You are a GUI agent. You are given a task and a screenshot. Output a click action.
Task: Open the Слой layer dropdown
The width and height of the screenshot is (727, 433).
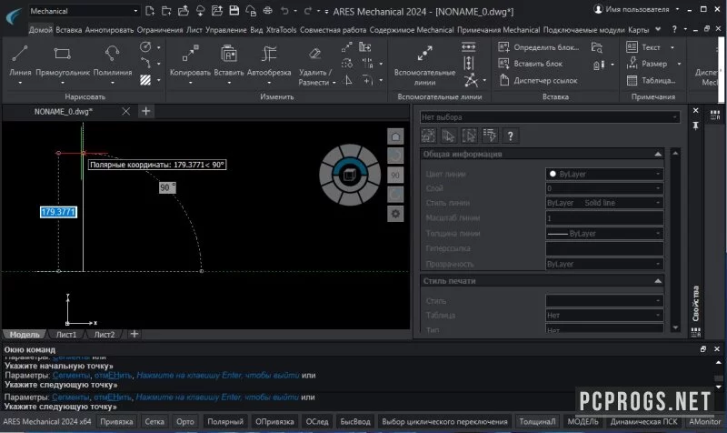click(x=604, y=188)
